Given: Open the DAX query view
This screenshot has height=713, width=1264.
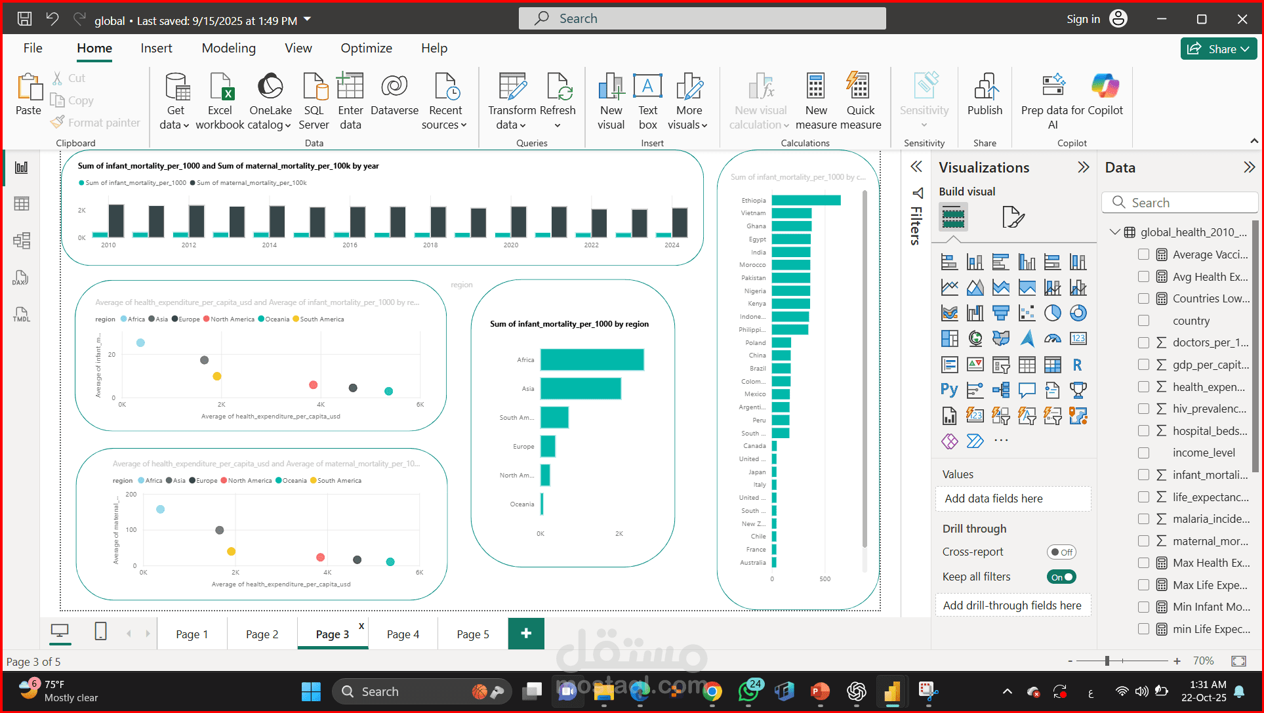Looking at the screenshot, I should (21, 278).
